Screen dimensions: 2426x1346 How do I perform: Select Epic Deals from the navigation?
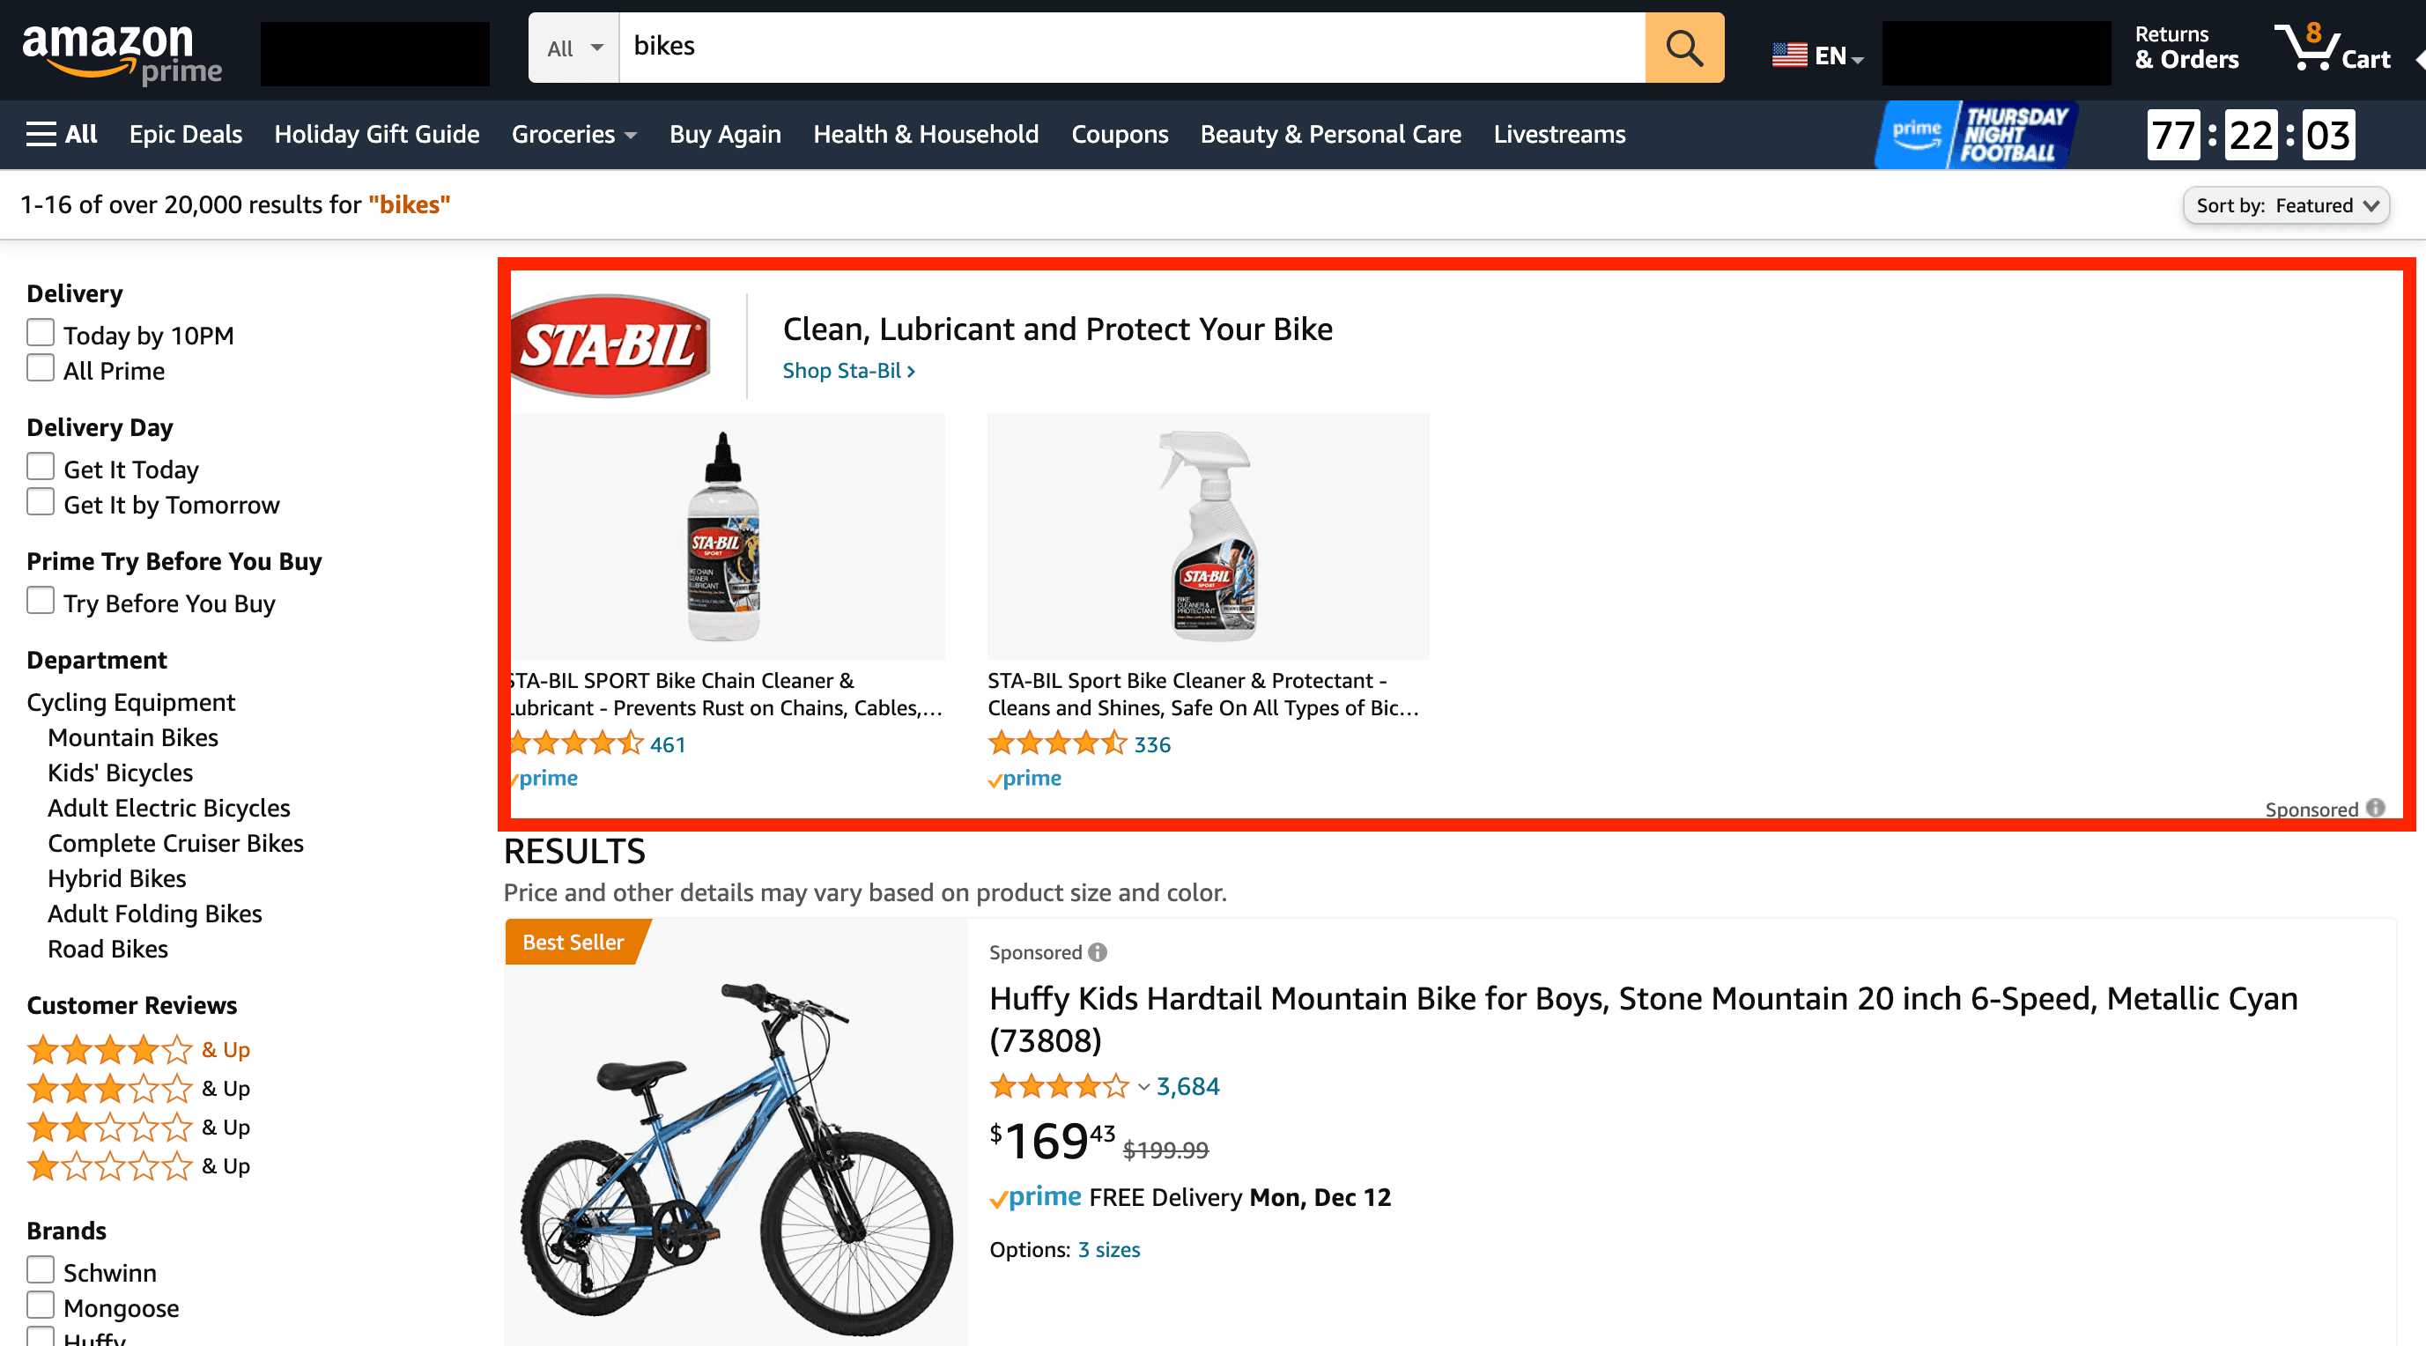[186, 134]
